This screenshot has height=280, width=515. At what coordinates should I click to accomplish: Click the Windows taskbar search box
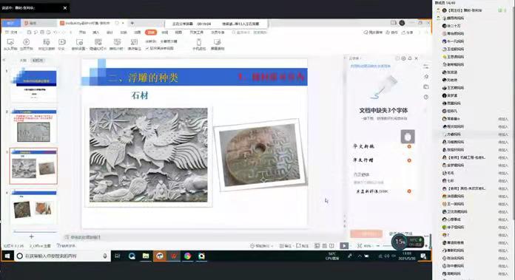coord(62,256)
